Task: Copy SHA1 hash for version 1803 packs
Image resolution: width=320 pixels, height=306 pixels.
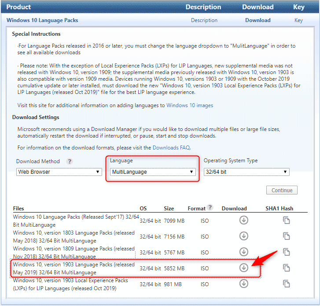Action: point(287,236)
